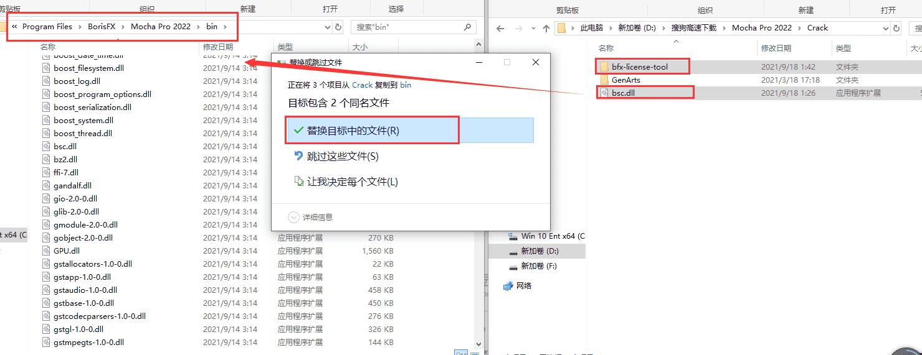This screenshot has width=922, height=355.
Task: Open address history dropdown in left window
Action: click(328, 27)
